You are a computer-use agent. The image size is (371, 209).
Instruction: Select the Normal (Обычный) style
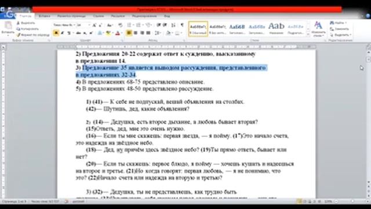tap(198, 29)
